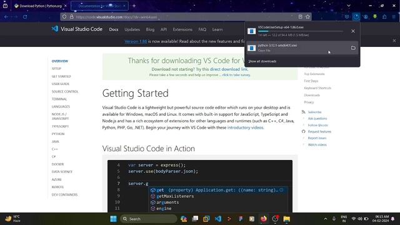Open the Firefox application menu

click(394, 17)
